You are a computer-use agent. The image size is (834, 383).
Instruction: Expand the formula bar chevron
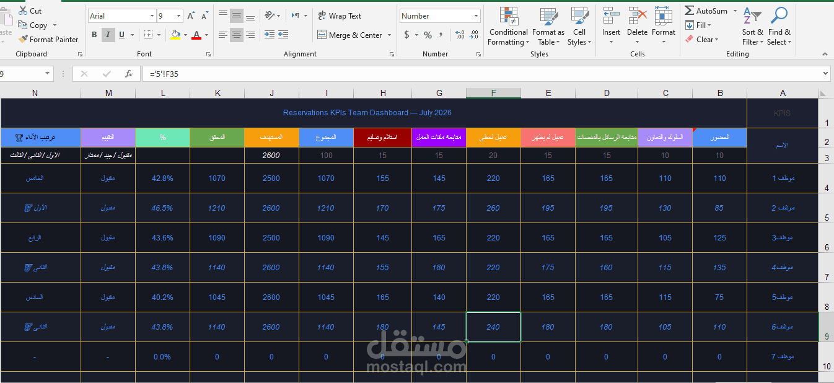point(825,74)
